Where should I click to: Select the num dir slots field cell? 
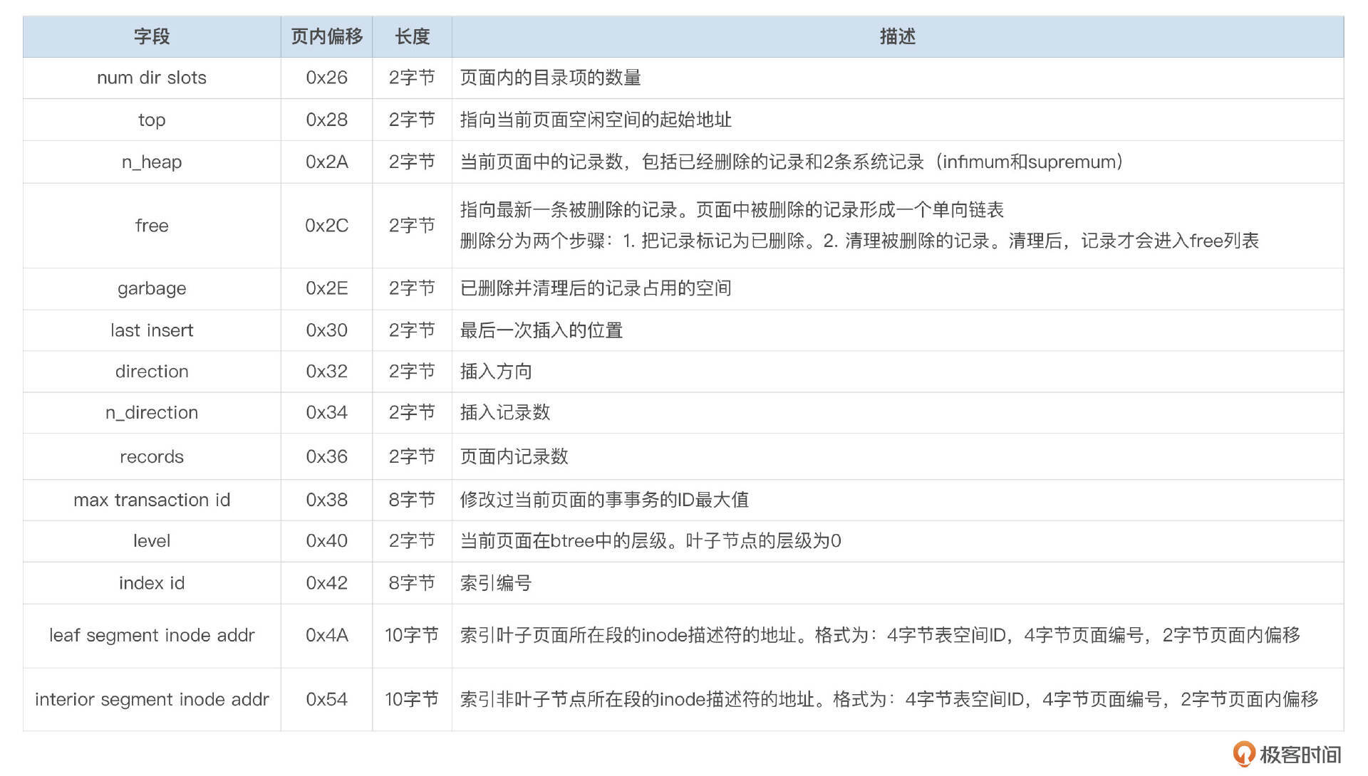tap(152, 78)
